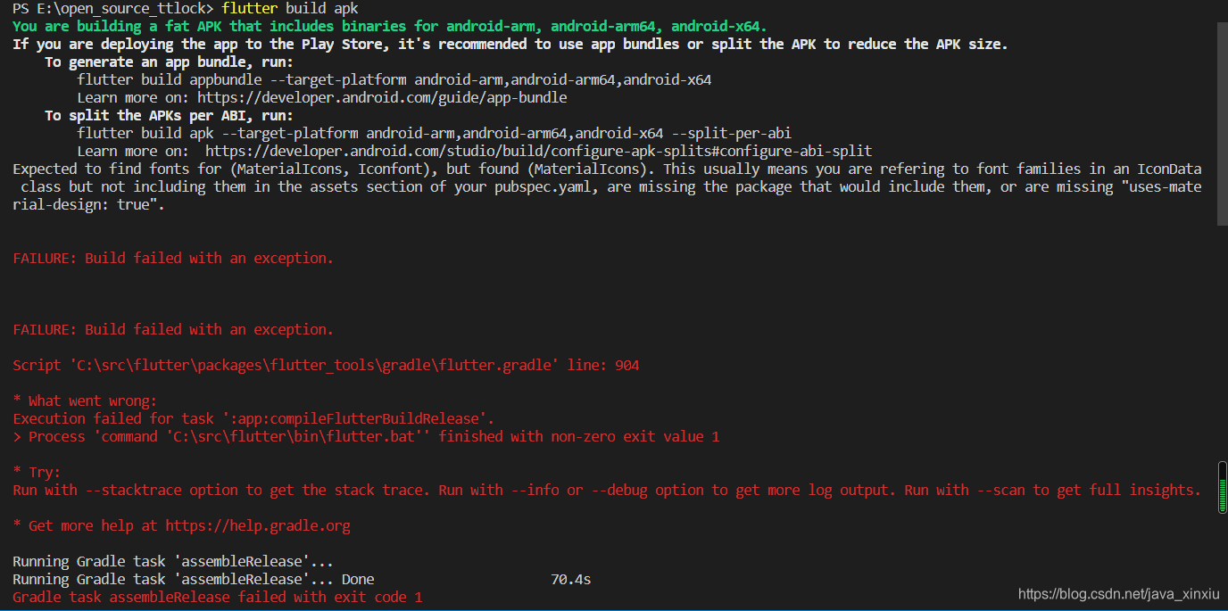
Task: Click '* What went wrong:' heading
Action: point(85,400)
